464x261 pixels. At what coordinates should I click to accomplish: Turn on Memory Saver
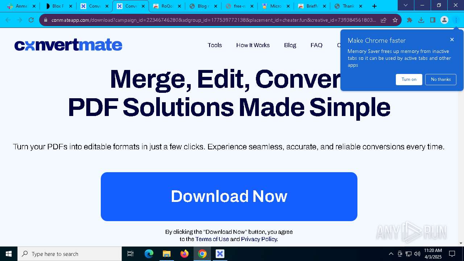click(409, 79)
